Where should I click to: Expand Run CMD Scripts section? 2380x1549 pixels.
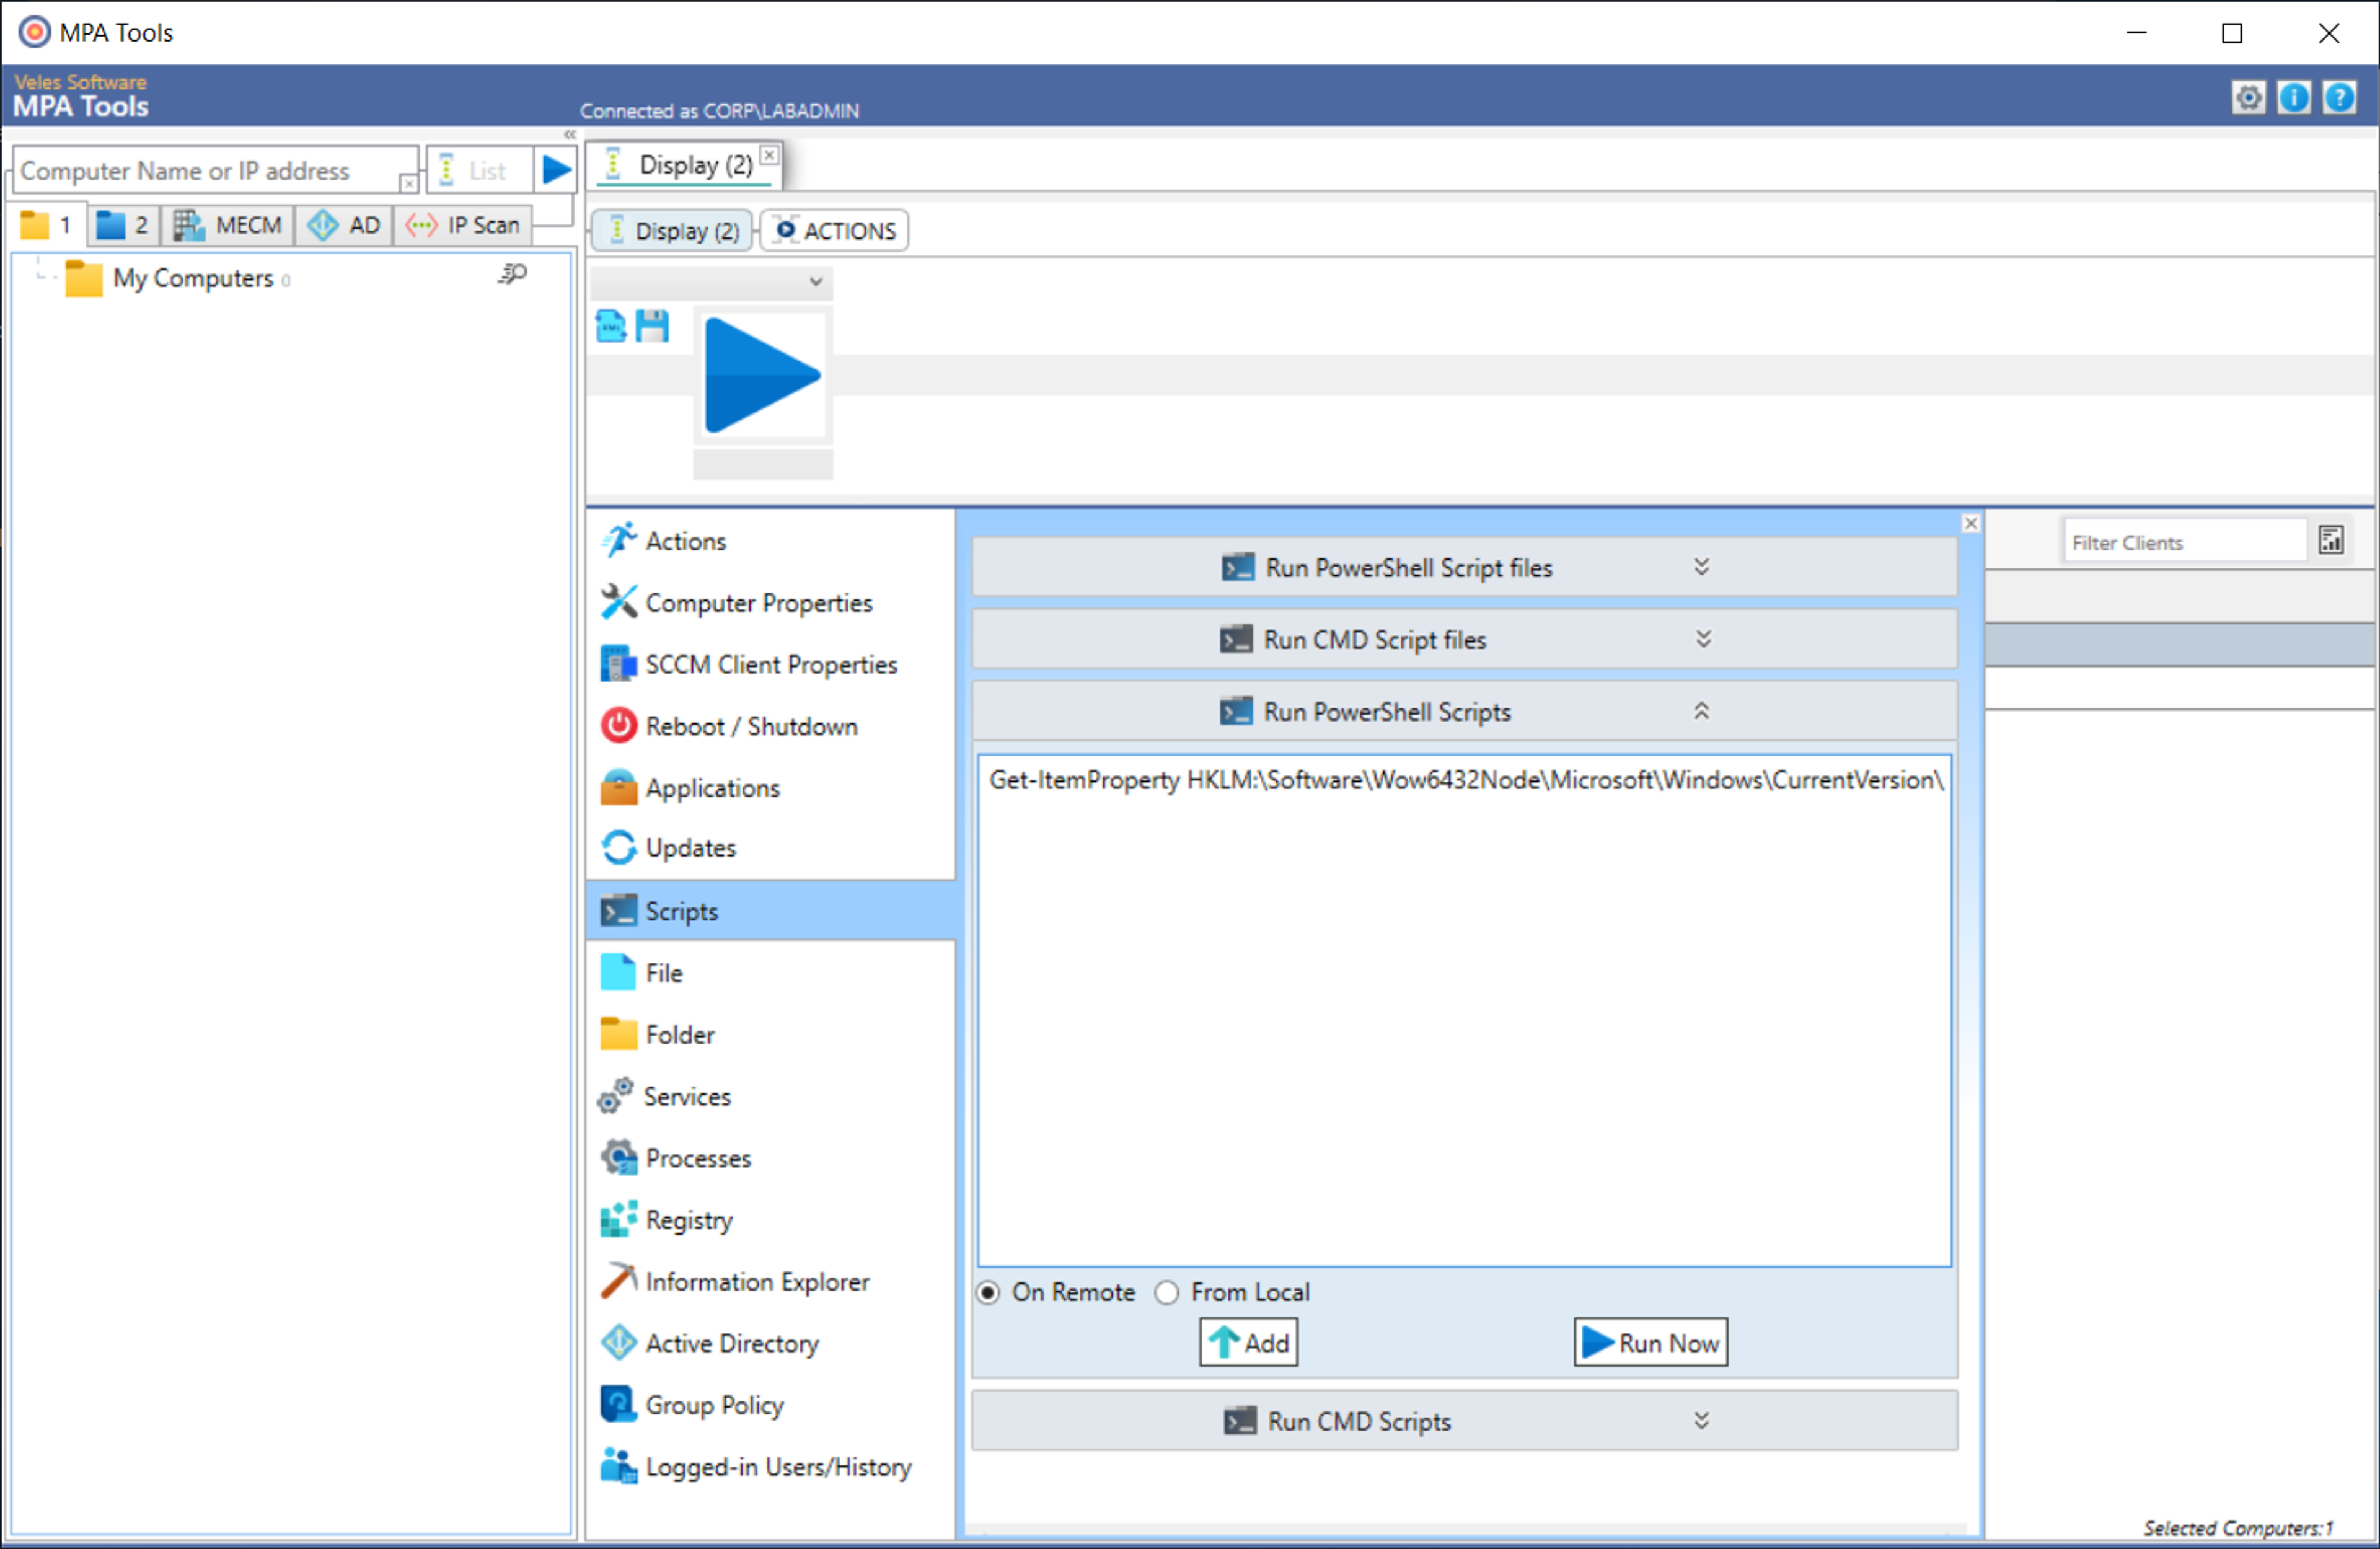click(1464, 1421)
